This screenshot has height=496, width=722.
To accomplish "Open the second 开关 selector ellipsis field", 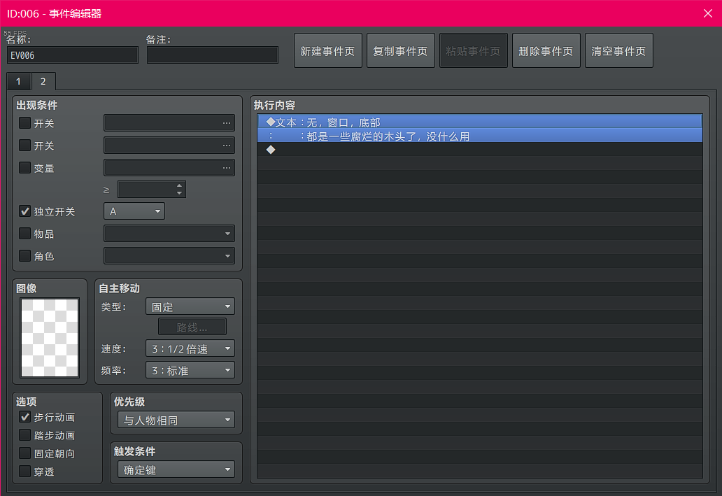I will (x=169, y=145).
